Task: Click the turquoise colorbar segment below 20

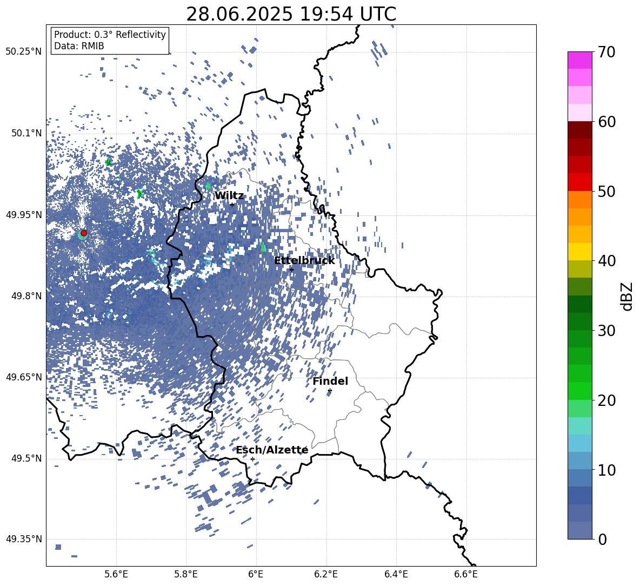Action: click(x=580, y=426)
